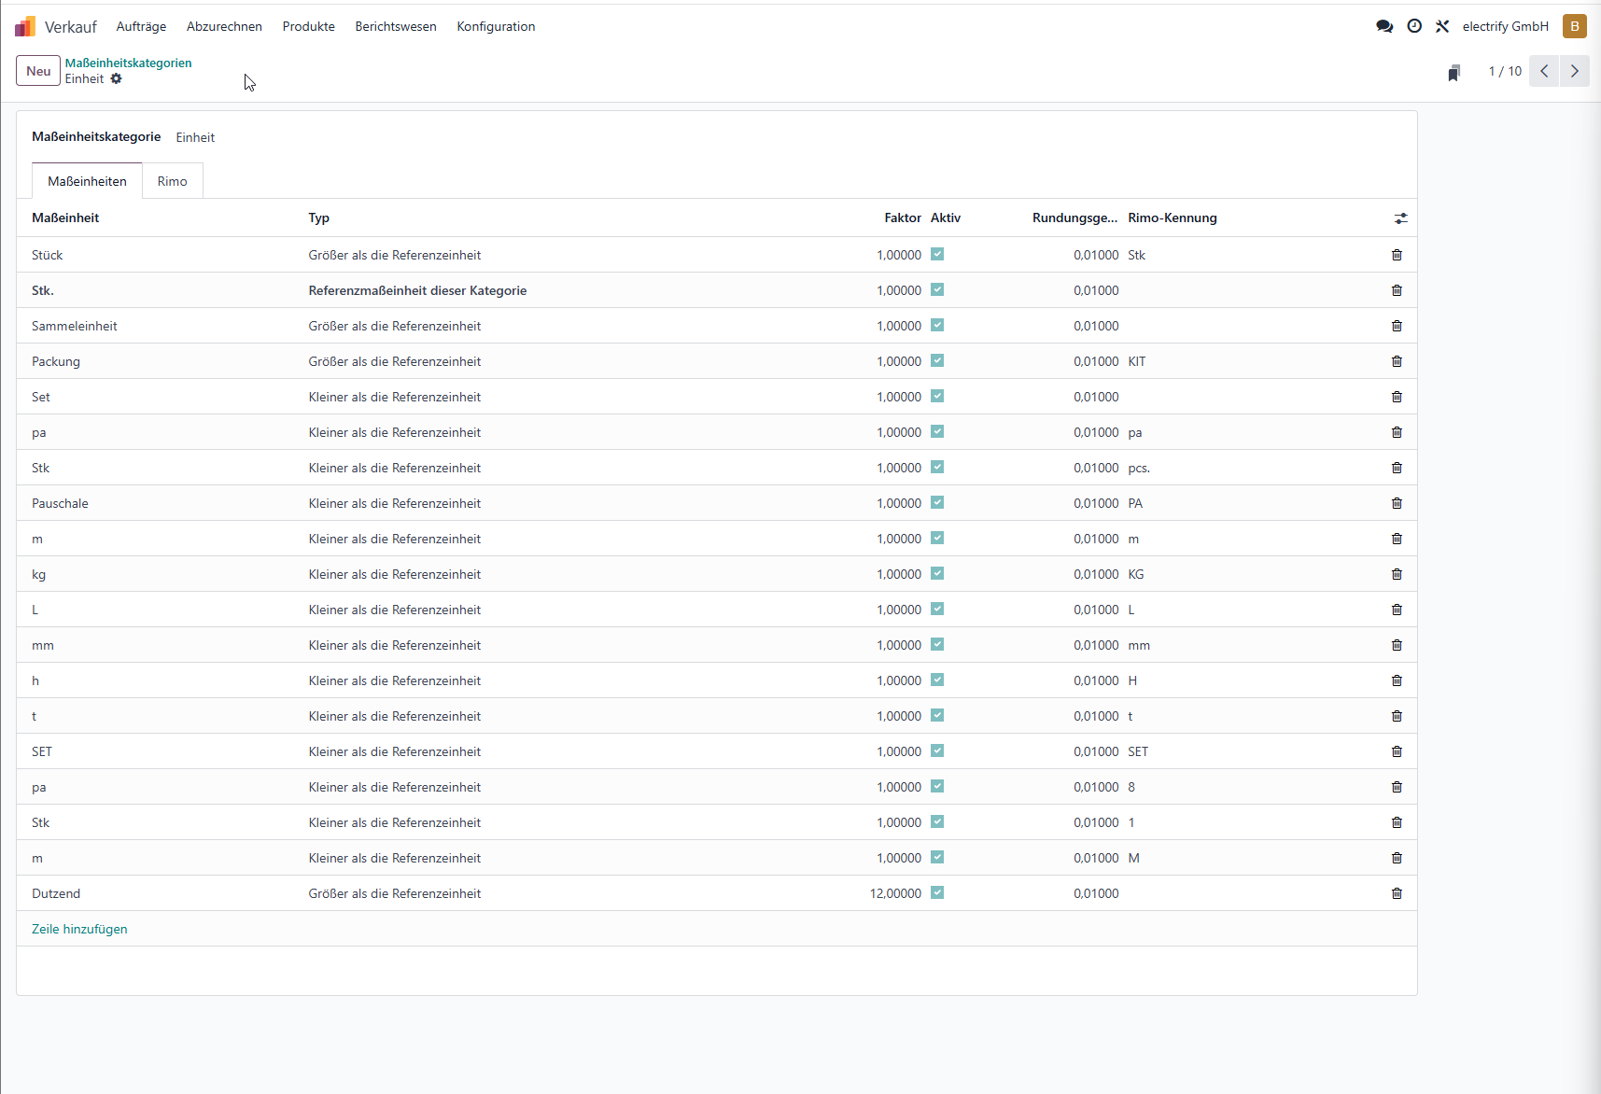Screen dimensions: 1601x1094
Task: Delete the Pauschale row
Action: (1397, 503)
